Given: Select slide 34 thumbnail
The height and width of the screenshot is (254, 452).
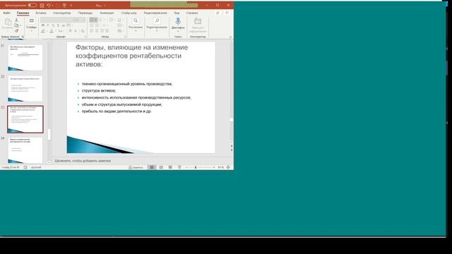Looking at the screenshot, I should coord(25,150).
